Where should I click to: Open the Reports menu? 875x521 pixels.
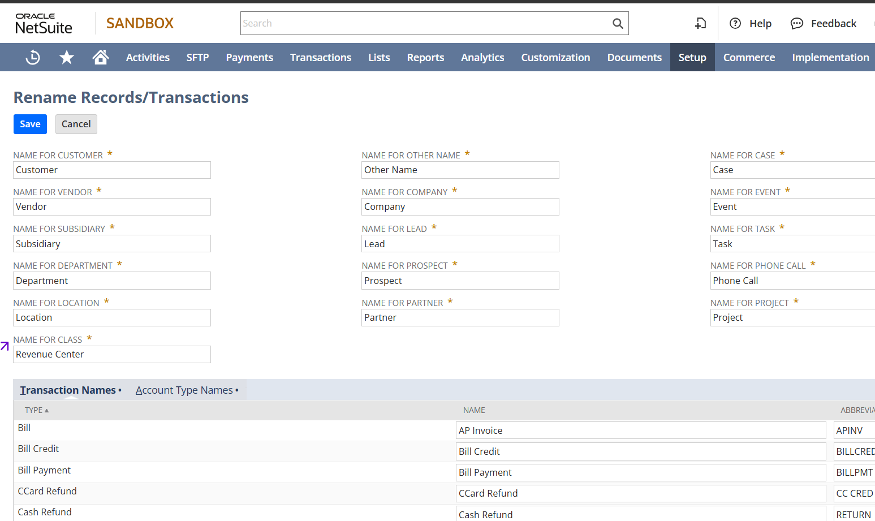(x=425, y=57)
